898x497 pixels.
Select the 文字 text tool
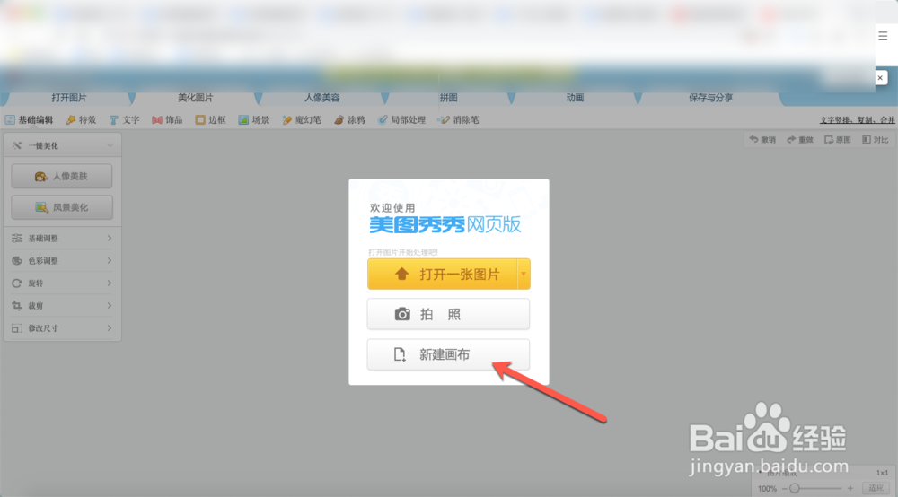(124, 120)
